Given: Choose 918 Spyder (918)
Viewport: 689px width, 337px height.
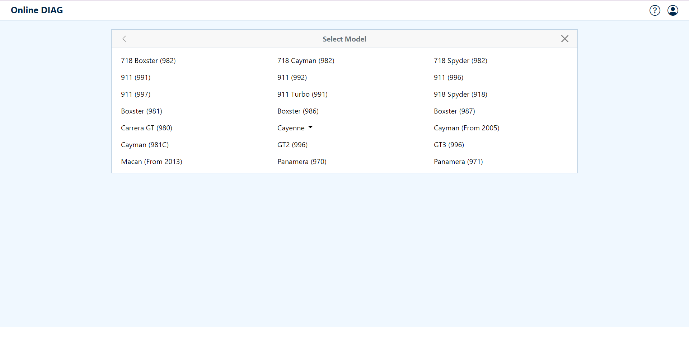Looking at the screenshot, I should pos(460,94).
